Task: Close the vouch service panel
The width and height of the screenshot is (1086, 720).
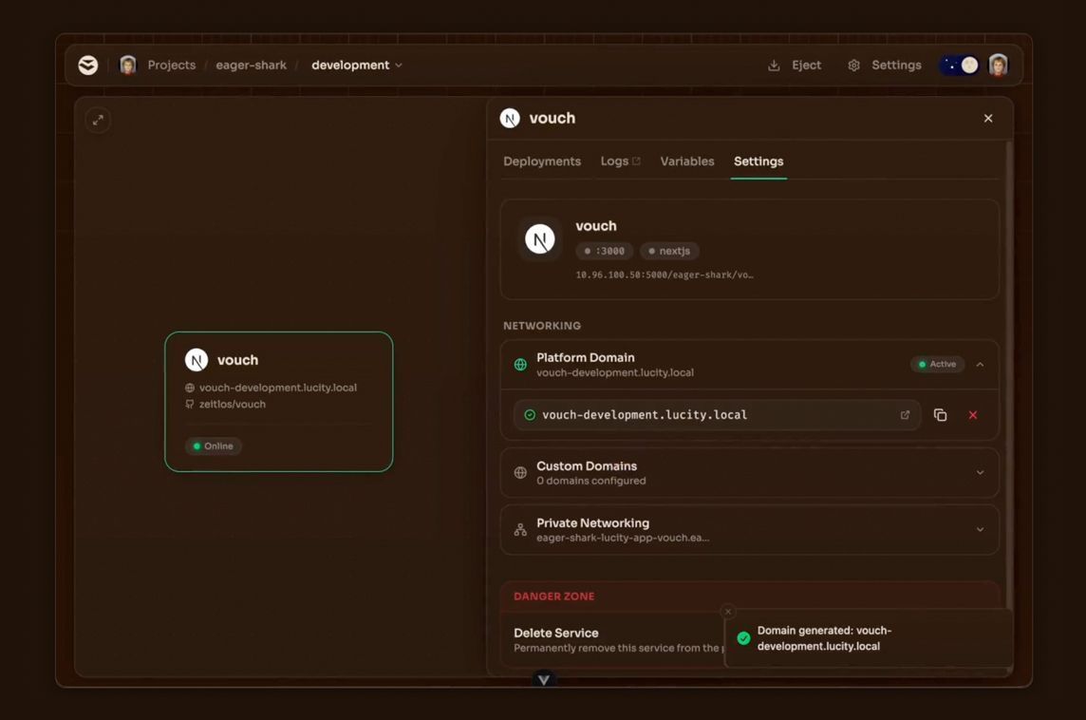Action: tap(988, 119)
